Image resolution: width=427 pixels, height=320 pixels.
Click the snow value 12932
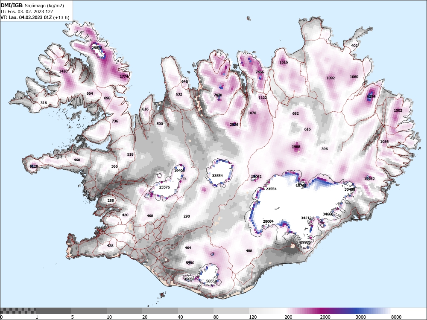click(369, 179)
